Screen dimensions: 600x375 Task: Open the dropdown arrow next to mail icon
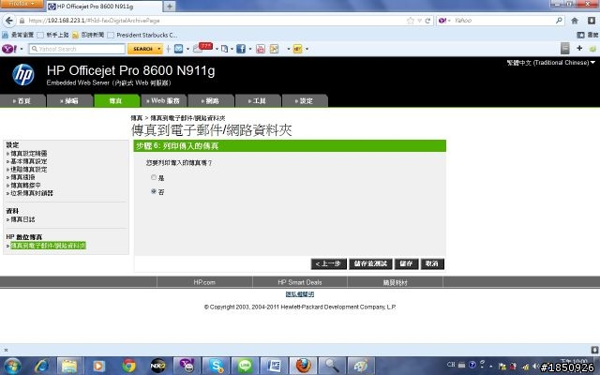pyautogui.click(x=187, y=49)
